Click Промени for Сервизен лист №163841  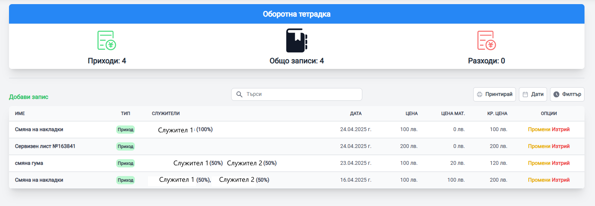(539, 146)
